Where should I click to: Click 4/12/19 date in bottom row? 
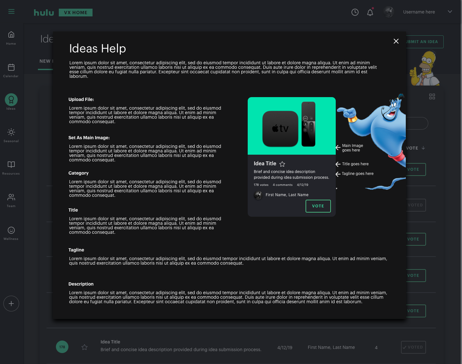[285, 348]
